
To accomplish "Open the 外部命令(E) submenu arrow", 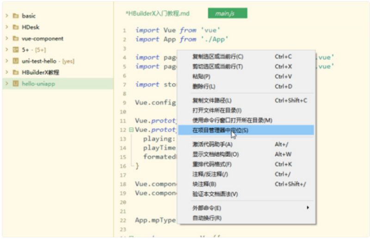I will click(308, 208).
